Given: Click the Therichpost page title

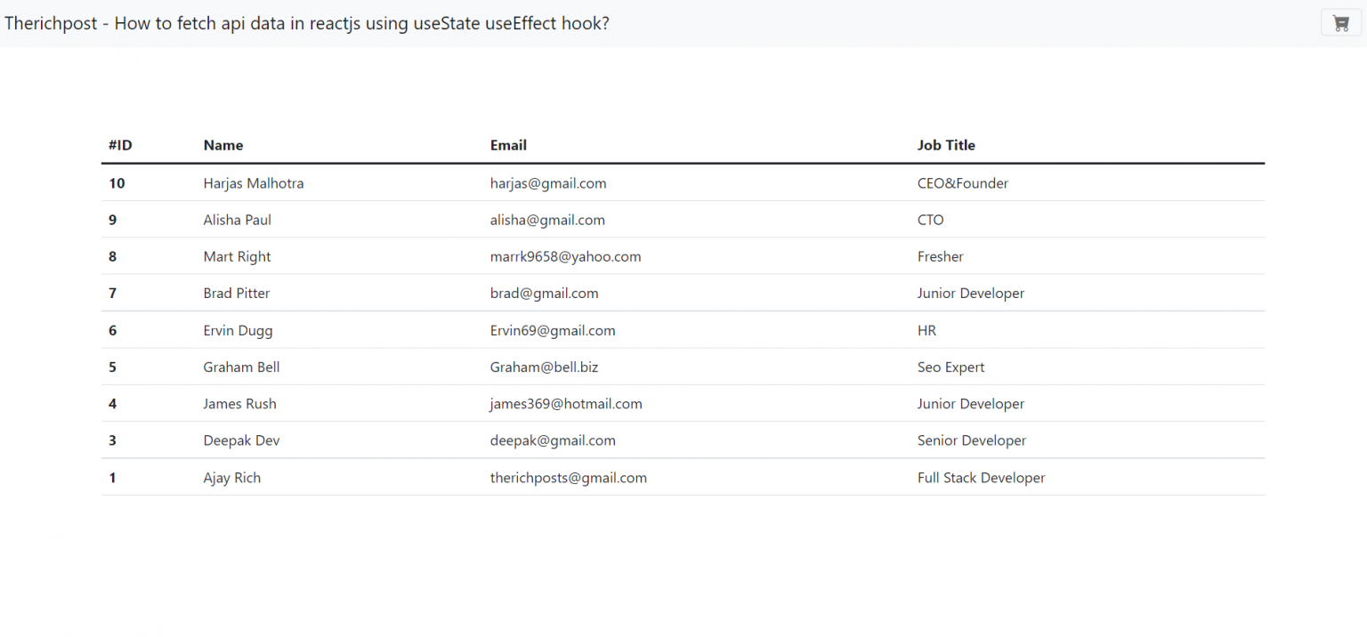Looking at the screenshot, I should click(307, 24).
